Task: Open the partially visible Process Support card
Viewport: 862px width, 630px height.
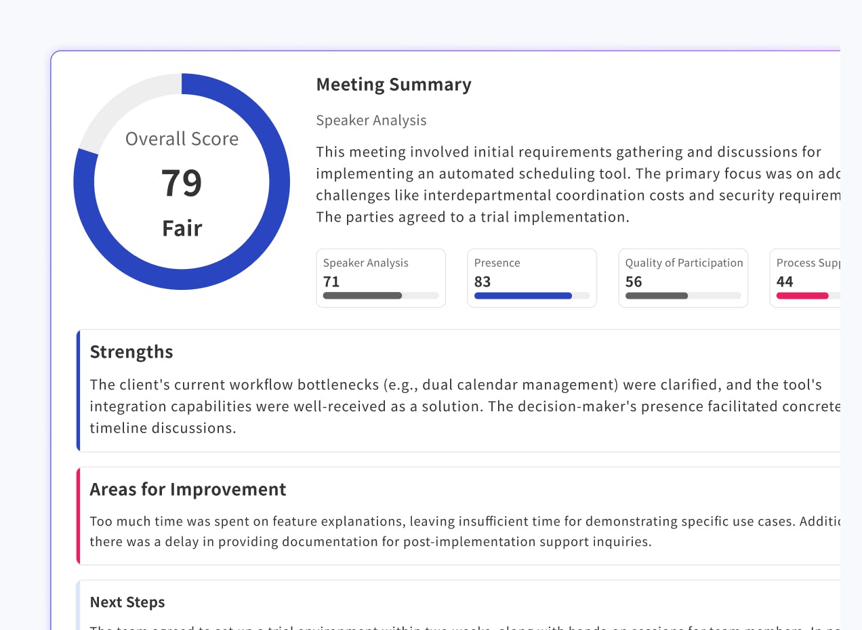Action: (806, 278)
